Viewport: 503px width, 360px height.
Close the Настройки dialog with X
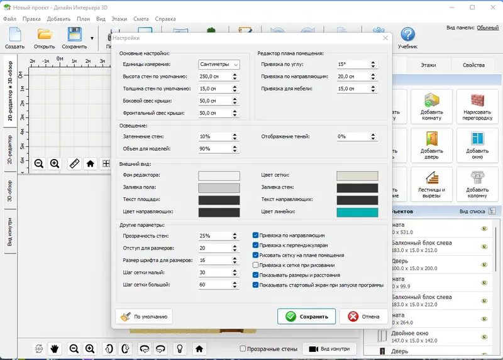click(x=385, y=38)
